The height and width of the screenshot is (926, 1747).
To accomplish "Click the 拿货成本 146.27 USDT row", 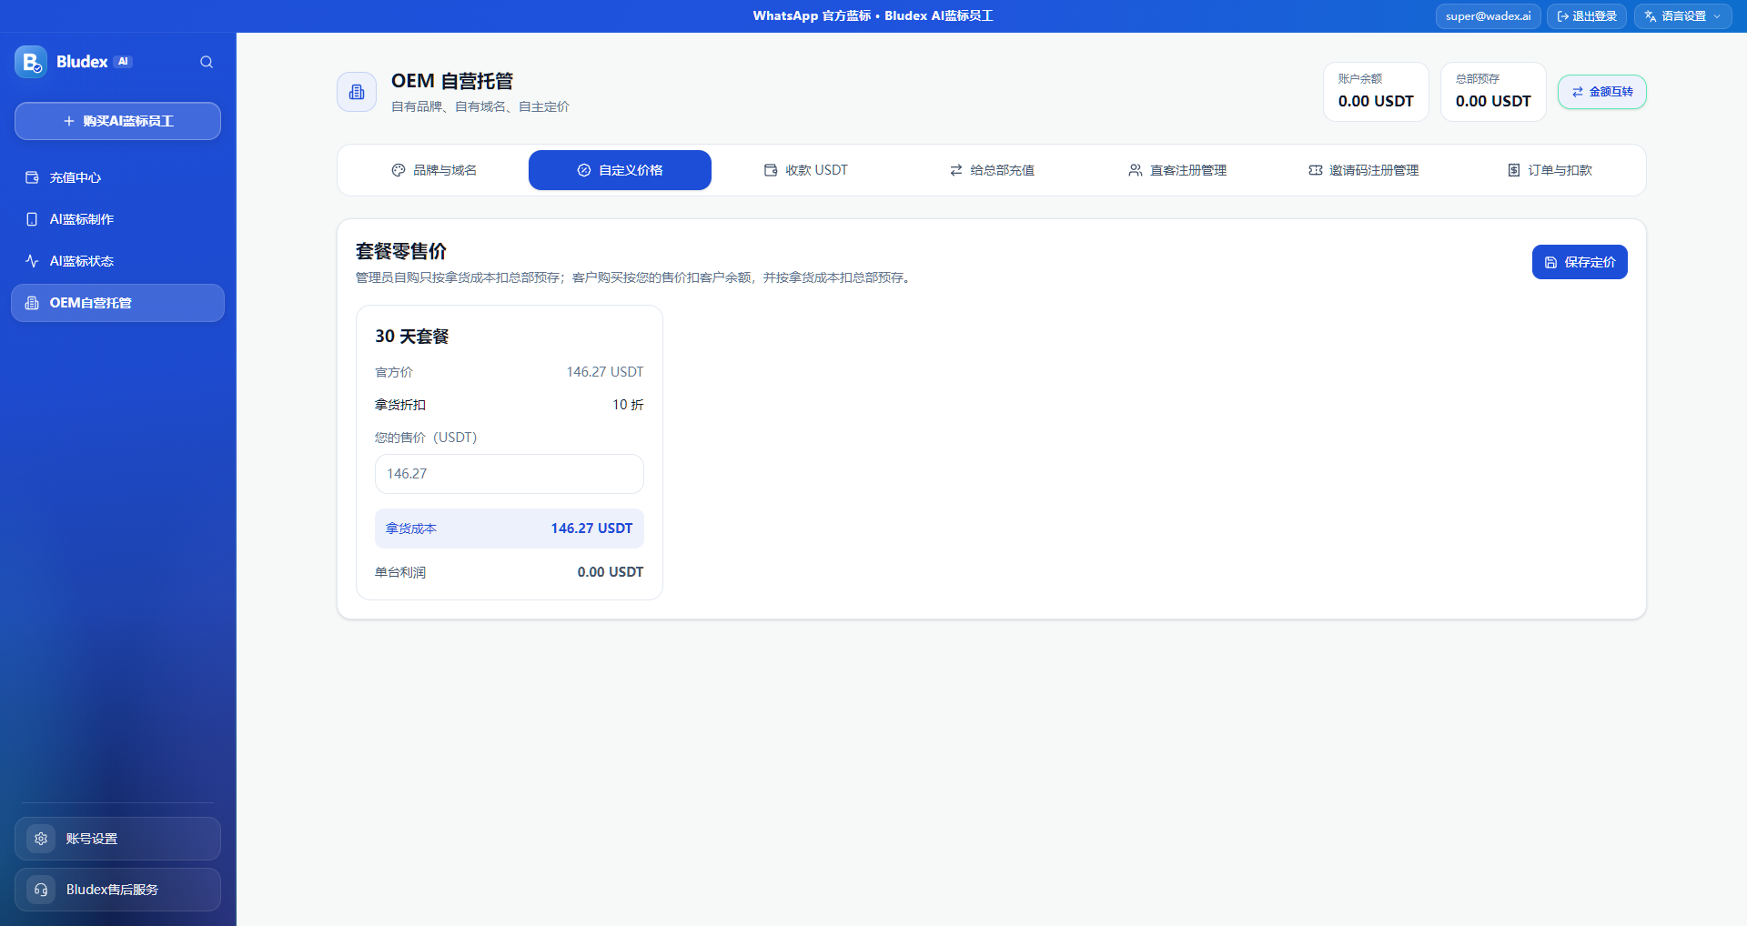I will [510, 528].
